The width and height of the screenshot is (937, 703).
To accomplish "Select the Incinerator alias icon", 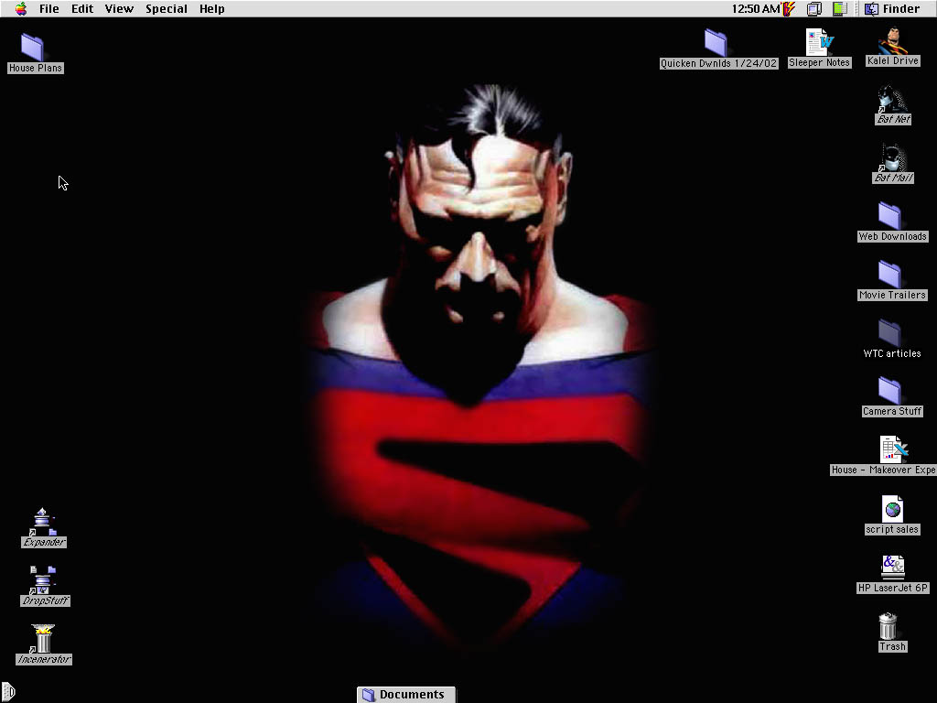I will pyautogui.click(x=43, y=638).
